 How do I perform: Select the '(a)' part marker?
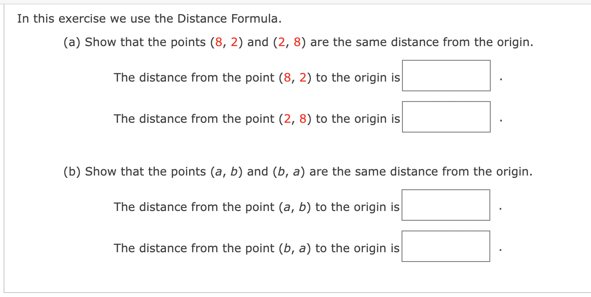(x=71, y=43)
